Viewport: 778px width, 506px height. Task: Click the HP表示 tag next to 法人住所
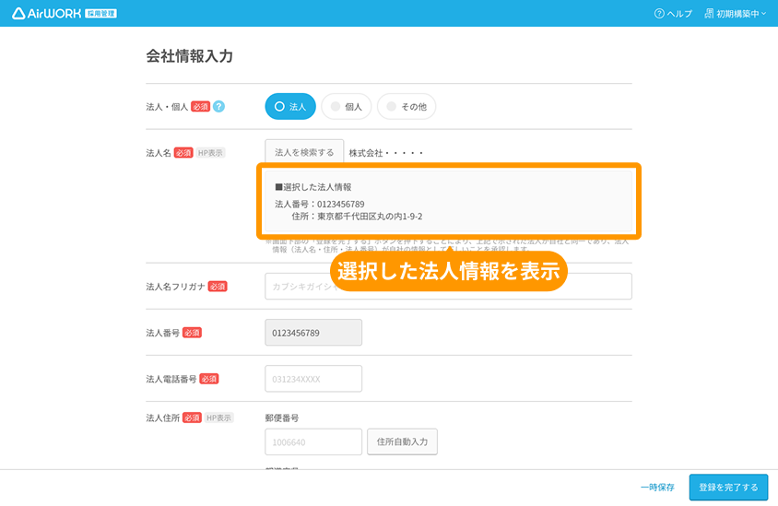point(218,418)
